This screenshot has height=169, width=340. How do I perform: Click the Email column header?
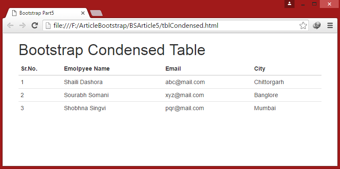(173, 69)
